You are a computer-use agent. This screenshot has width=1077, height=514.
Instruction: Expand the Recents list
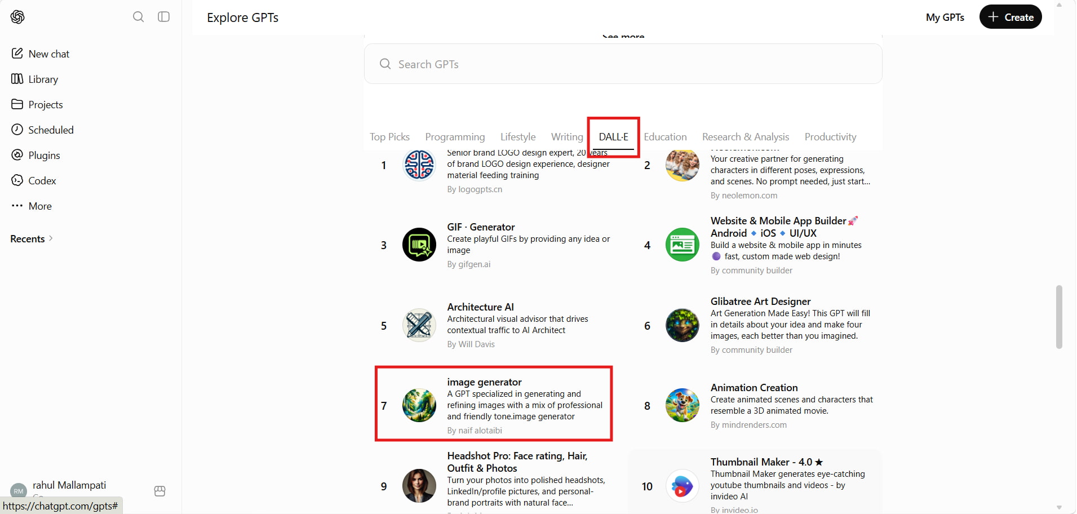(x=32, y=239)
